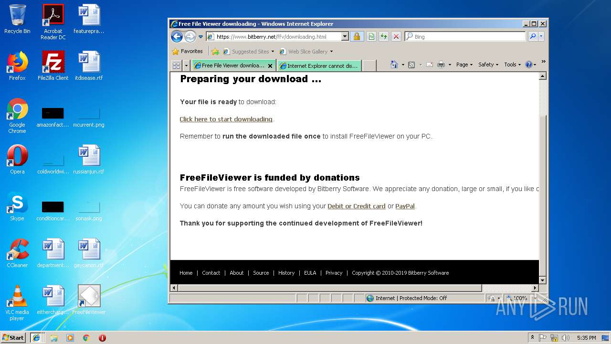Open the Contact footer link
This screenshot has width=611, height=344.
(211, 273)
